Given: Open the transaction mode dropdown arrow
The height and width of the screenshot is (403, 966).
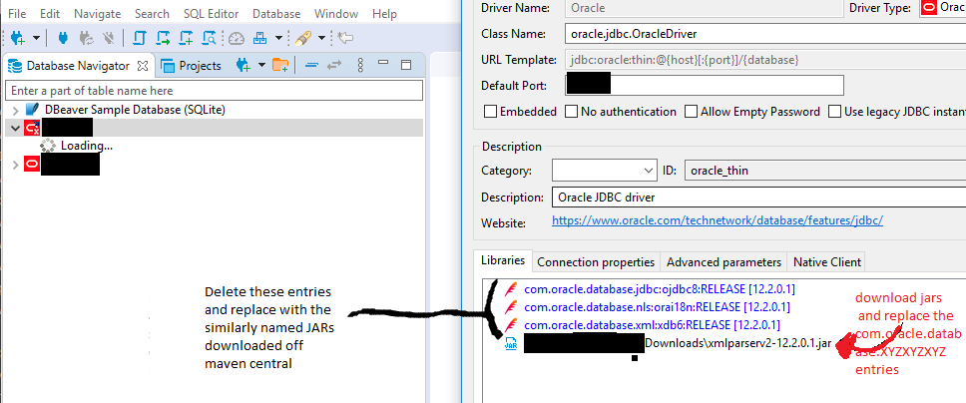Looking at the screenshot, I should click(x=278, y=38).
